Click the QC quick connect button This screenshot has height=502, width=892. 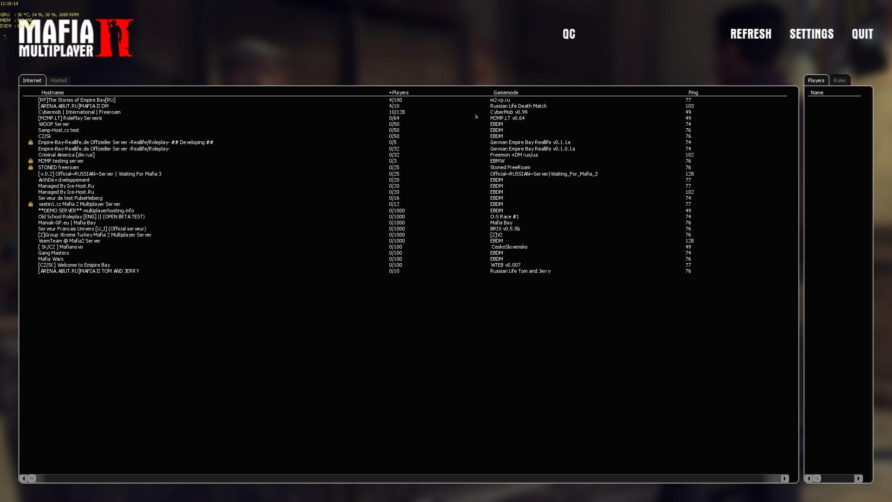coord(569,34)
